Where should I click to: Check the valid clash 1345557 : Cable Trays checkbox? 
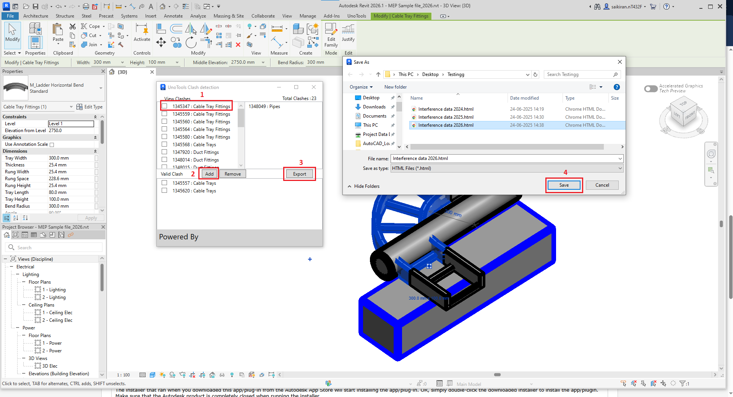pos(164,183)
